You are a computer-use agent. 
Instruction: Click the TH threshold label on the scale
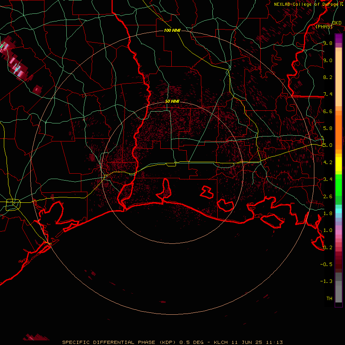point(329,298)
